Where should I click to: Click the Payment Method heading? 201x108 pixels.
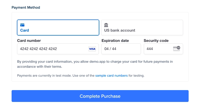point(26,7)
